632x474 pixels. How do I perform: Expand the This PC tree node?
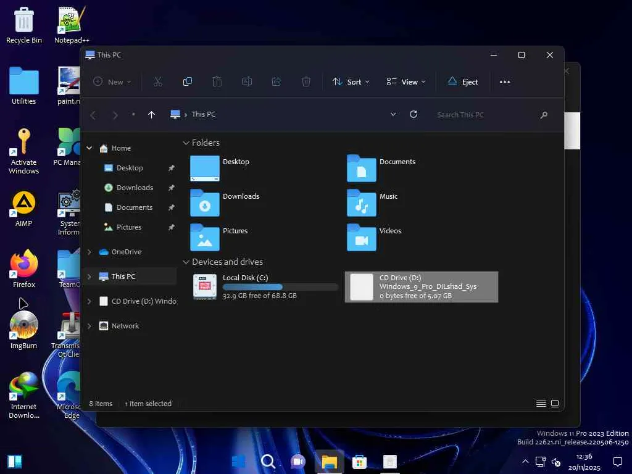click(89, 276)
